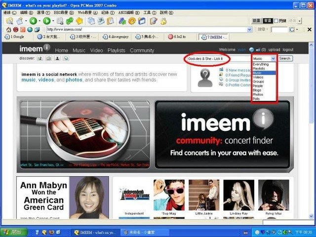Click the red ball icon next to Home
This screenshot has height=237, width=316.
[16, 30]
